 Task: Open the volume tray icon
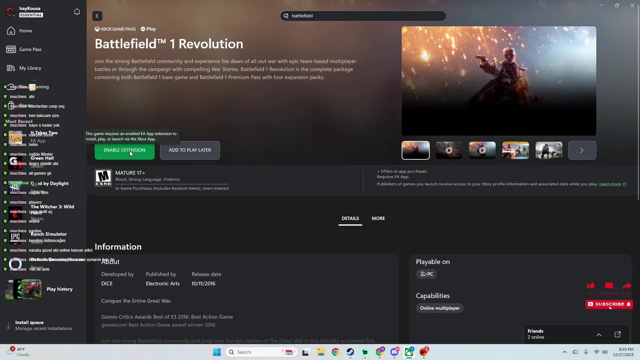click(x=605, y=352)
